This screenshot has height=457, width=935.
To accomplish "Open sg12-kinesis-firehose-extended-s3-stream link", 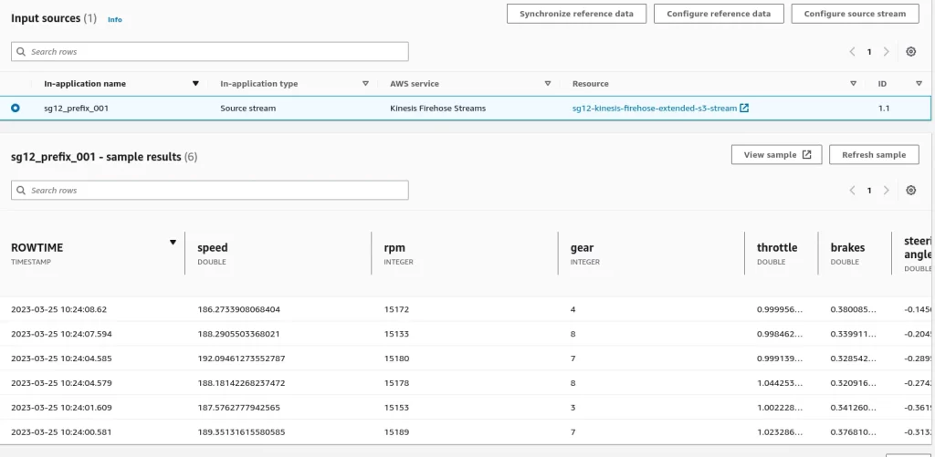I will point(654,109).
